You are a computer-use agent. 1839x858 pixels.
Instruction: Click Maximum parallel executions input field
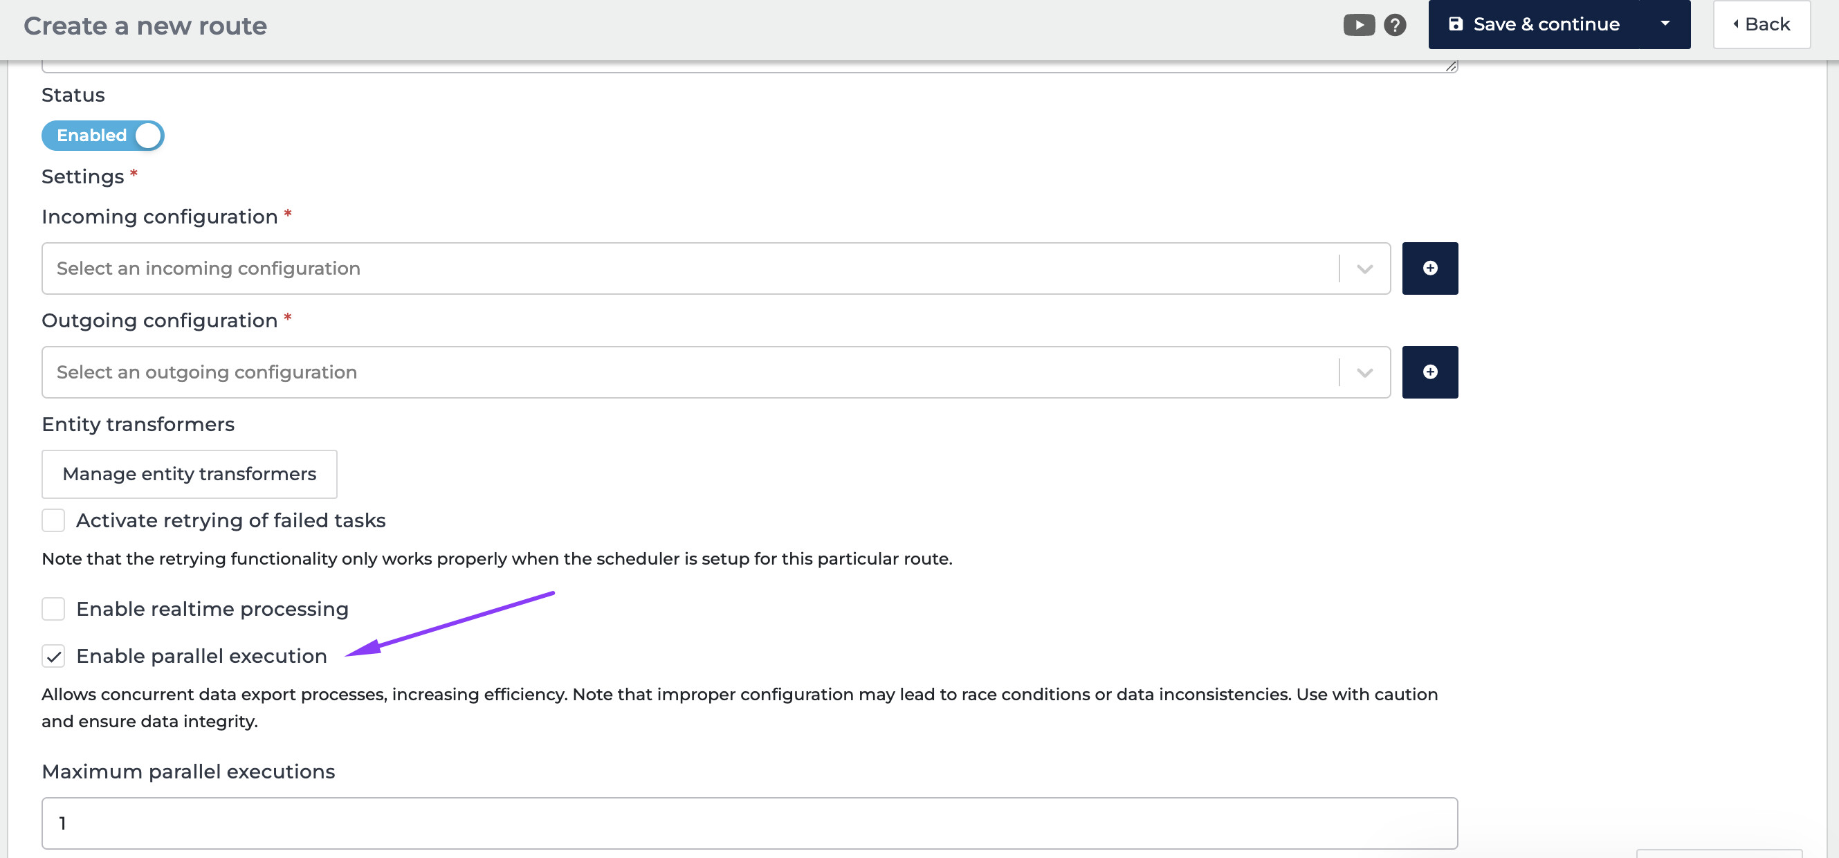coord(749,823)
